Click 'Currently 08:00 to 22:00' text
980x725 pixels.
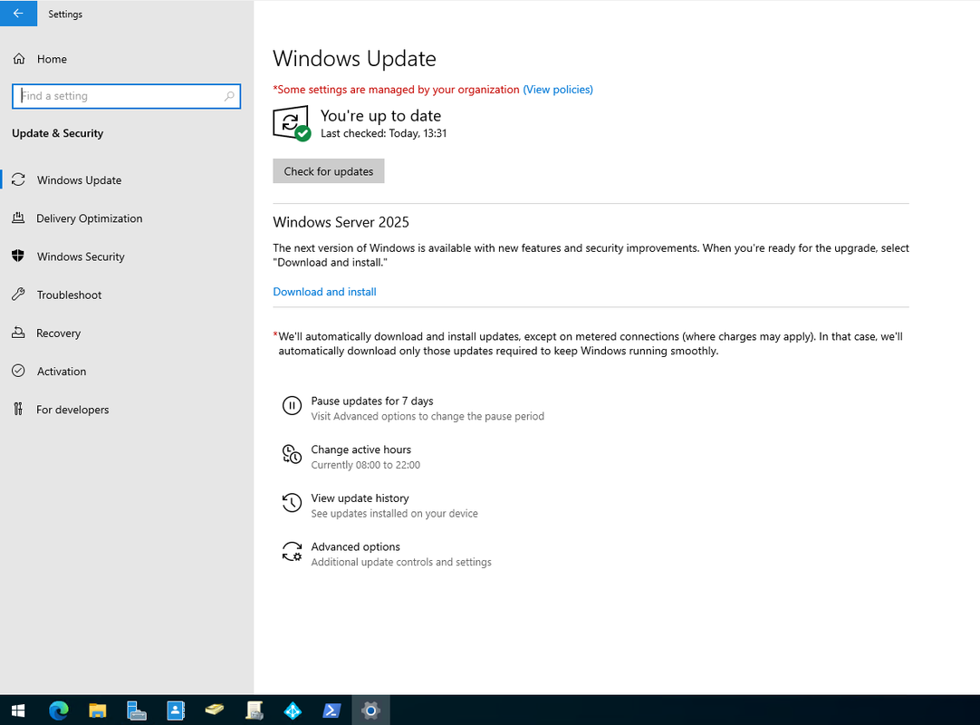click(366, 465)
